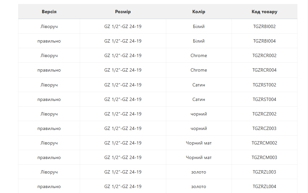Click product code TGZRCM003
Screen dimensions: 308x193
[264, 157]
